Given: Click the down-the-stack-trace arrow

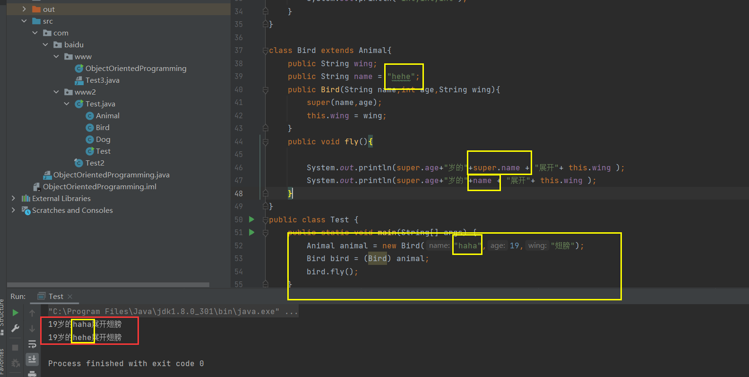Looking at the screenshot, I should point(32,328).
